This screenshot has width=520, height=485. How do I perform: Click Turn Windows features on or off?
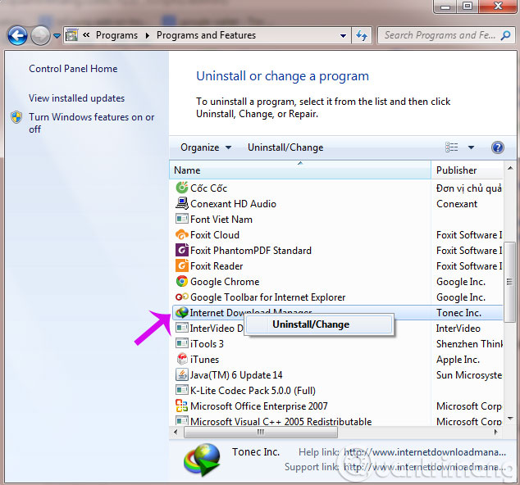pos(92,123)
